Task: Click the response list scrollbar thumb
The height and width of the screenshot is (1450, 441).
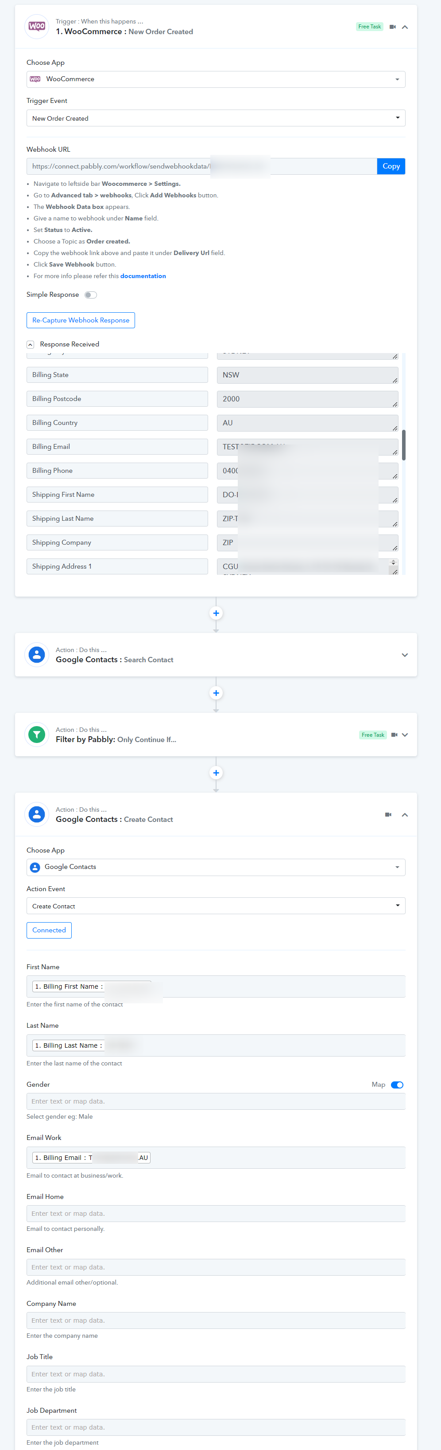Action: 404,445
